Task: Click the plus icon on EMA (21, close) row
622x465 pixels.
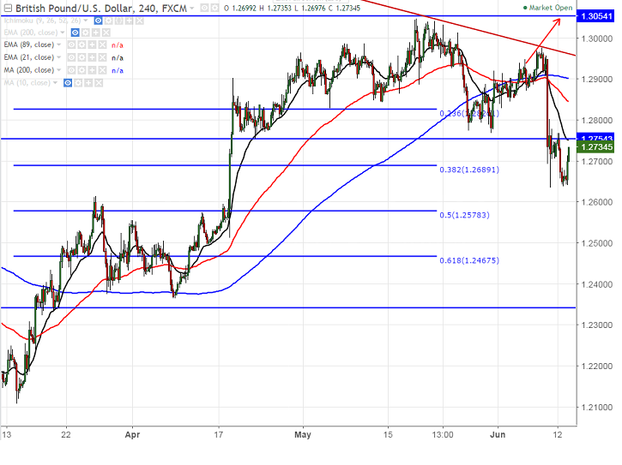Action: 92,58
